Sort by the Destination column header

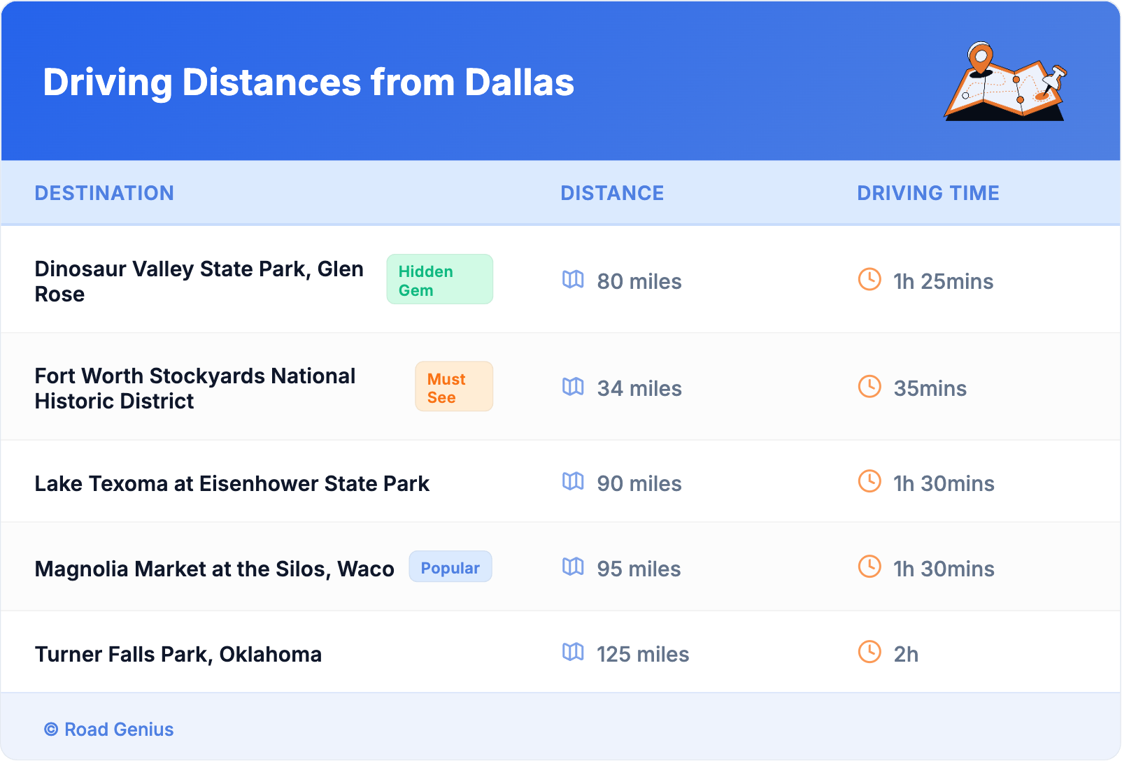[x=104, y=193]
